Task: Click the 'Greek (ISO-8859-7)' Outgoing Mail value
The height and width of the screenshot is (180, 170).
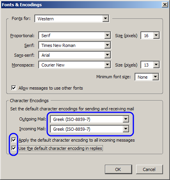Action: 72,119
